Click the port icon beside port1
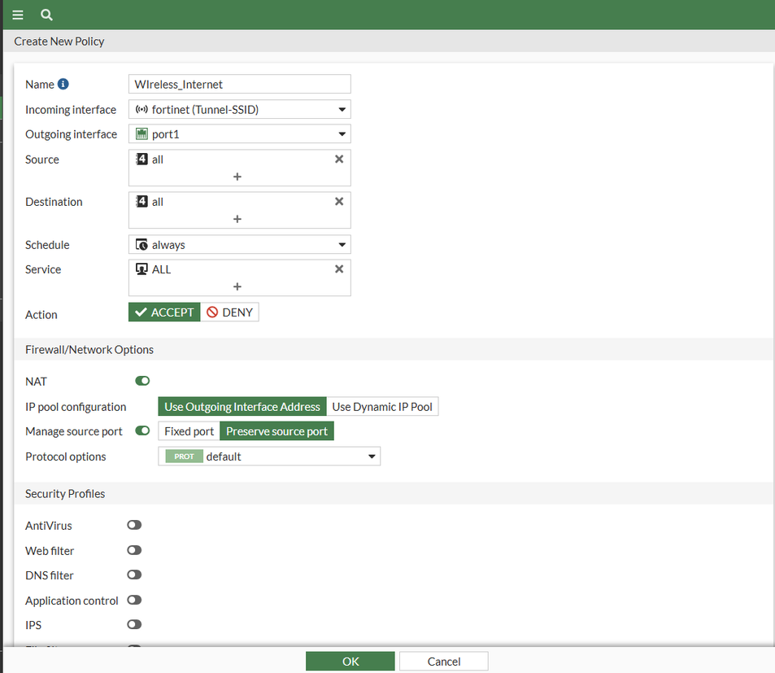The width and height of the screenshot is (775, 673). click(x=142, y=134)
